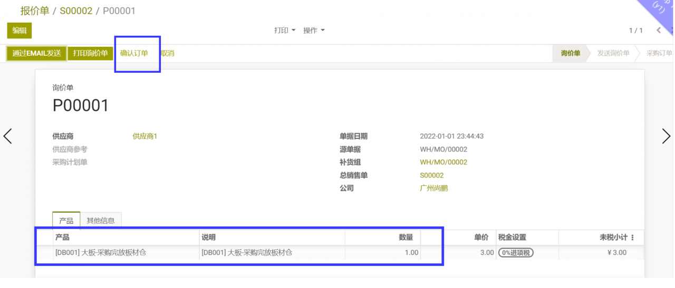This screenshot has height=288, width=675.
Task: Click pager previous chevron beside 1 / 1
Action: coord(659,31)
